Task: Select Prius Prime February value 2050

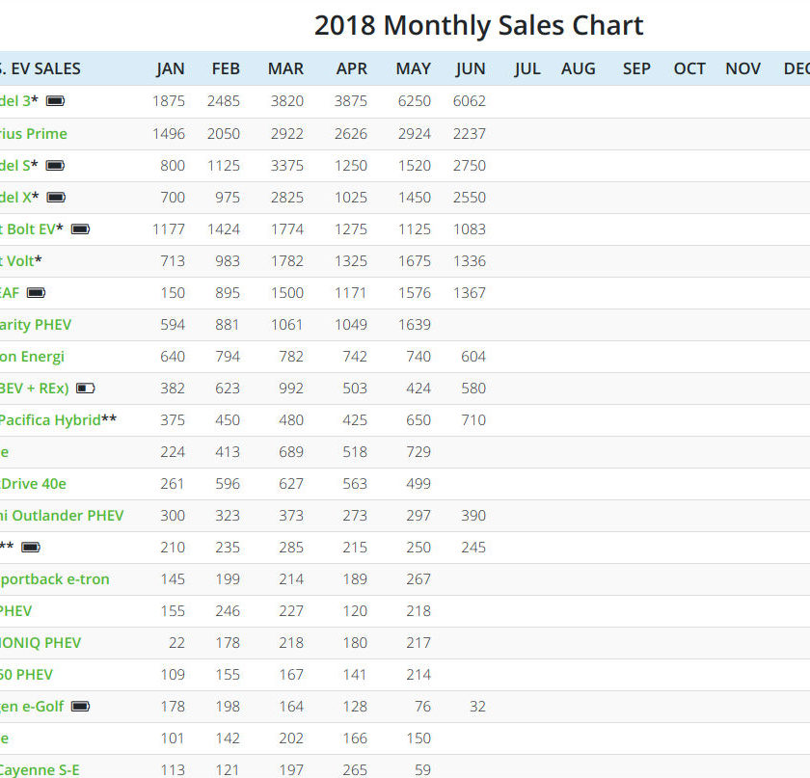Action: point(224,134)
